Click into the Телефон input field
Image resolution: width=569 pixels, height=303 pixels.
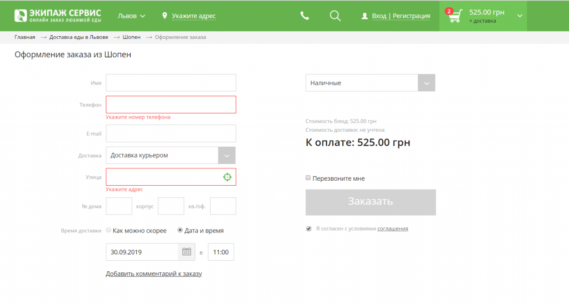[x=171, y=105]
